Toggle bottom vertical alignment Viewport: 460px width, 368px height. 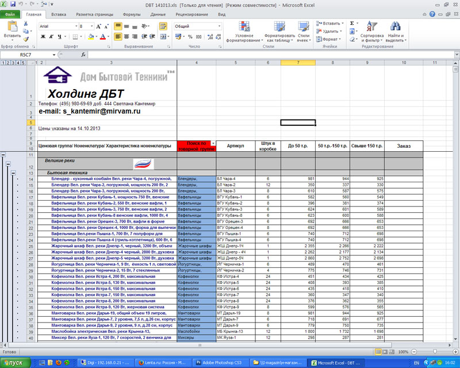coord(135,26)
